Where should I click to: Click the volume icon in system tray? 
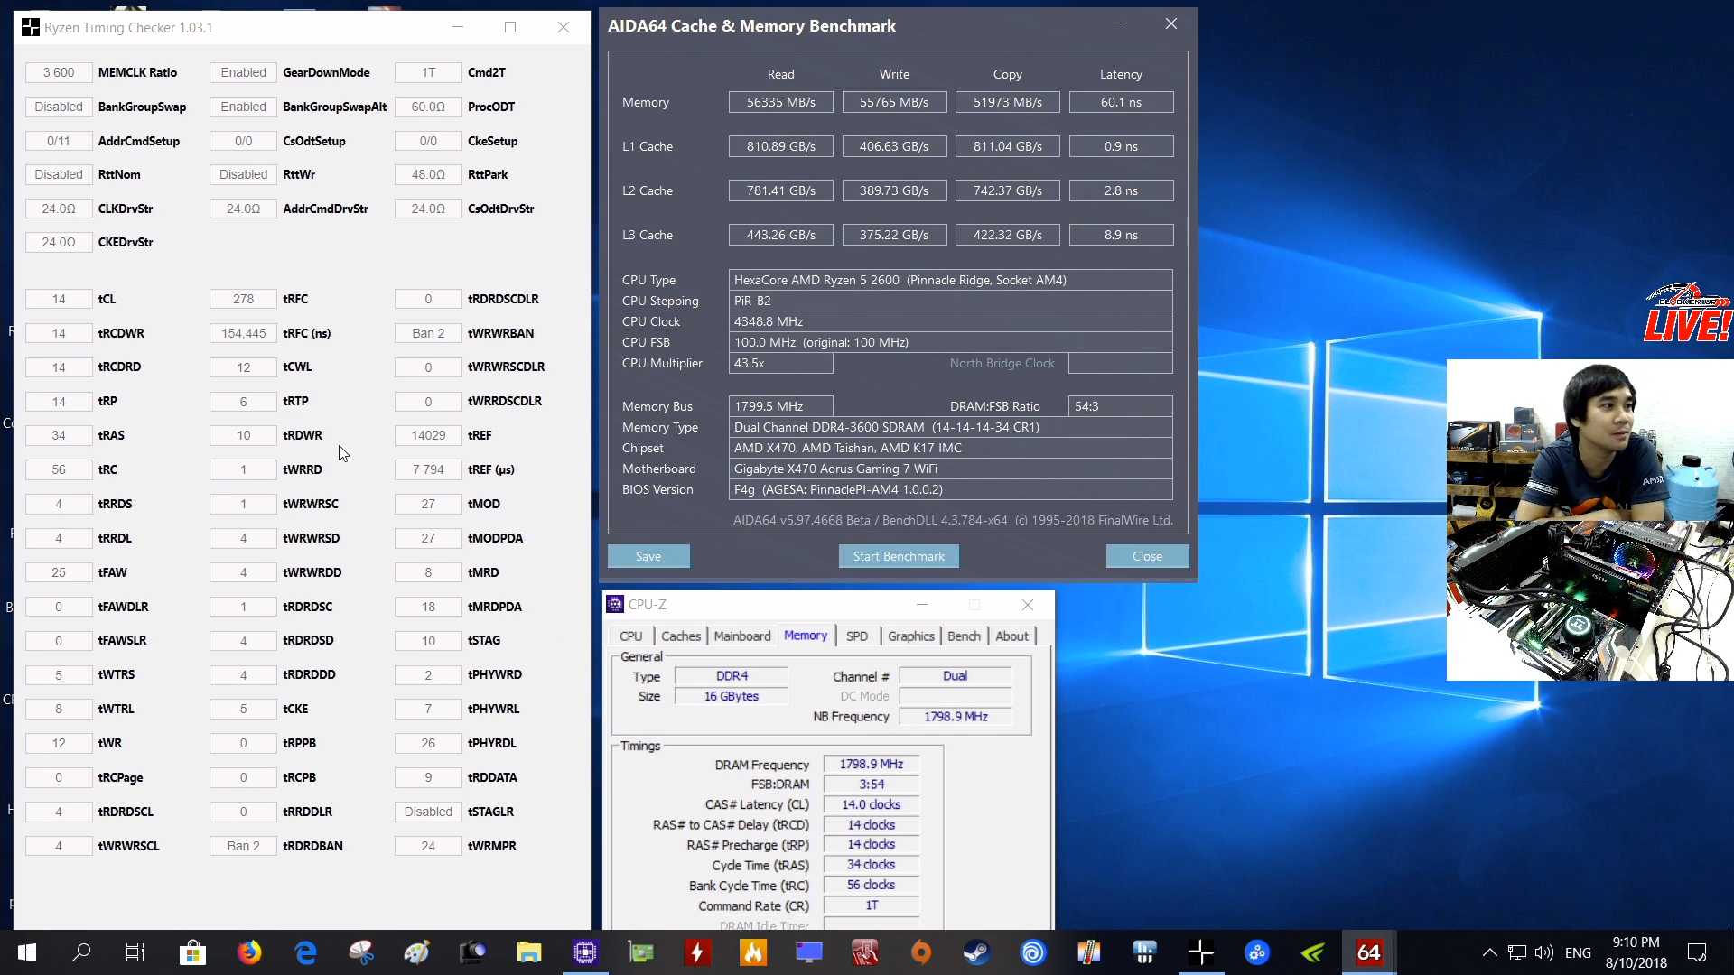click(x=1544, y=952)
